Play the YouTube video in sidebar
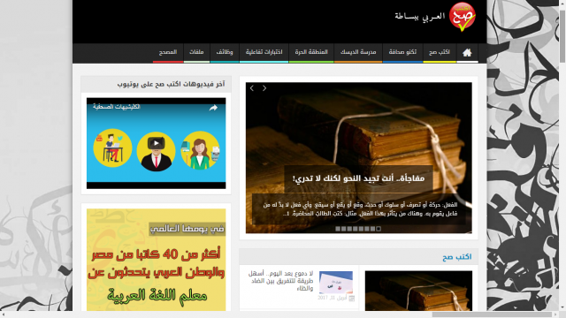Viewport: 566px width, 318px height. click(156, 143)
